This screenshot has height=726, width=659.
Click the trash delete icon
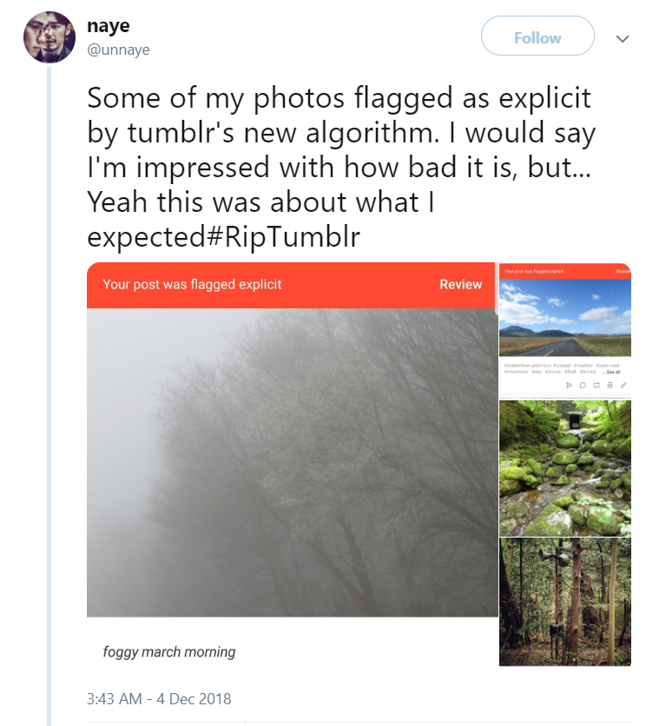click(x=610, y=385)
